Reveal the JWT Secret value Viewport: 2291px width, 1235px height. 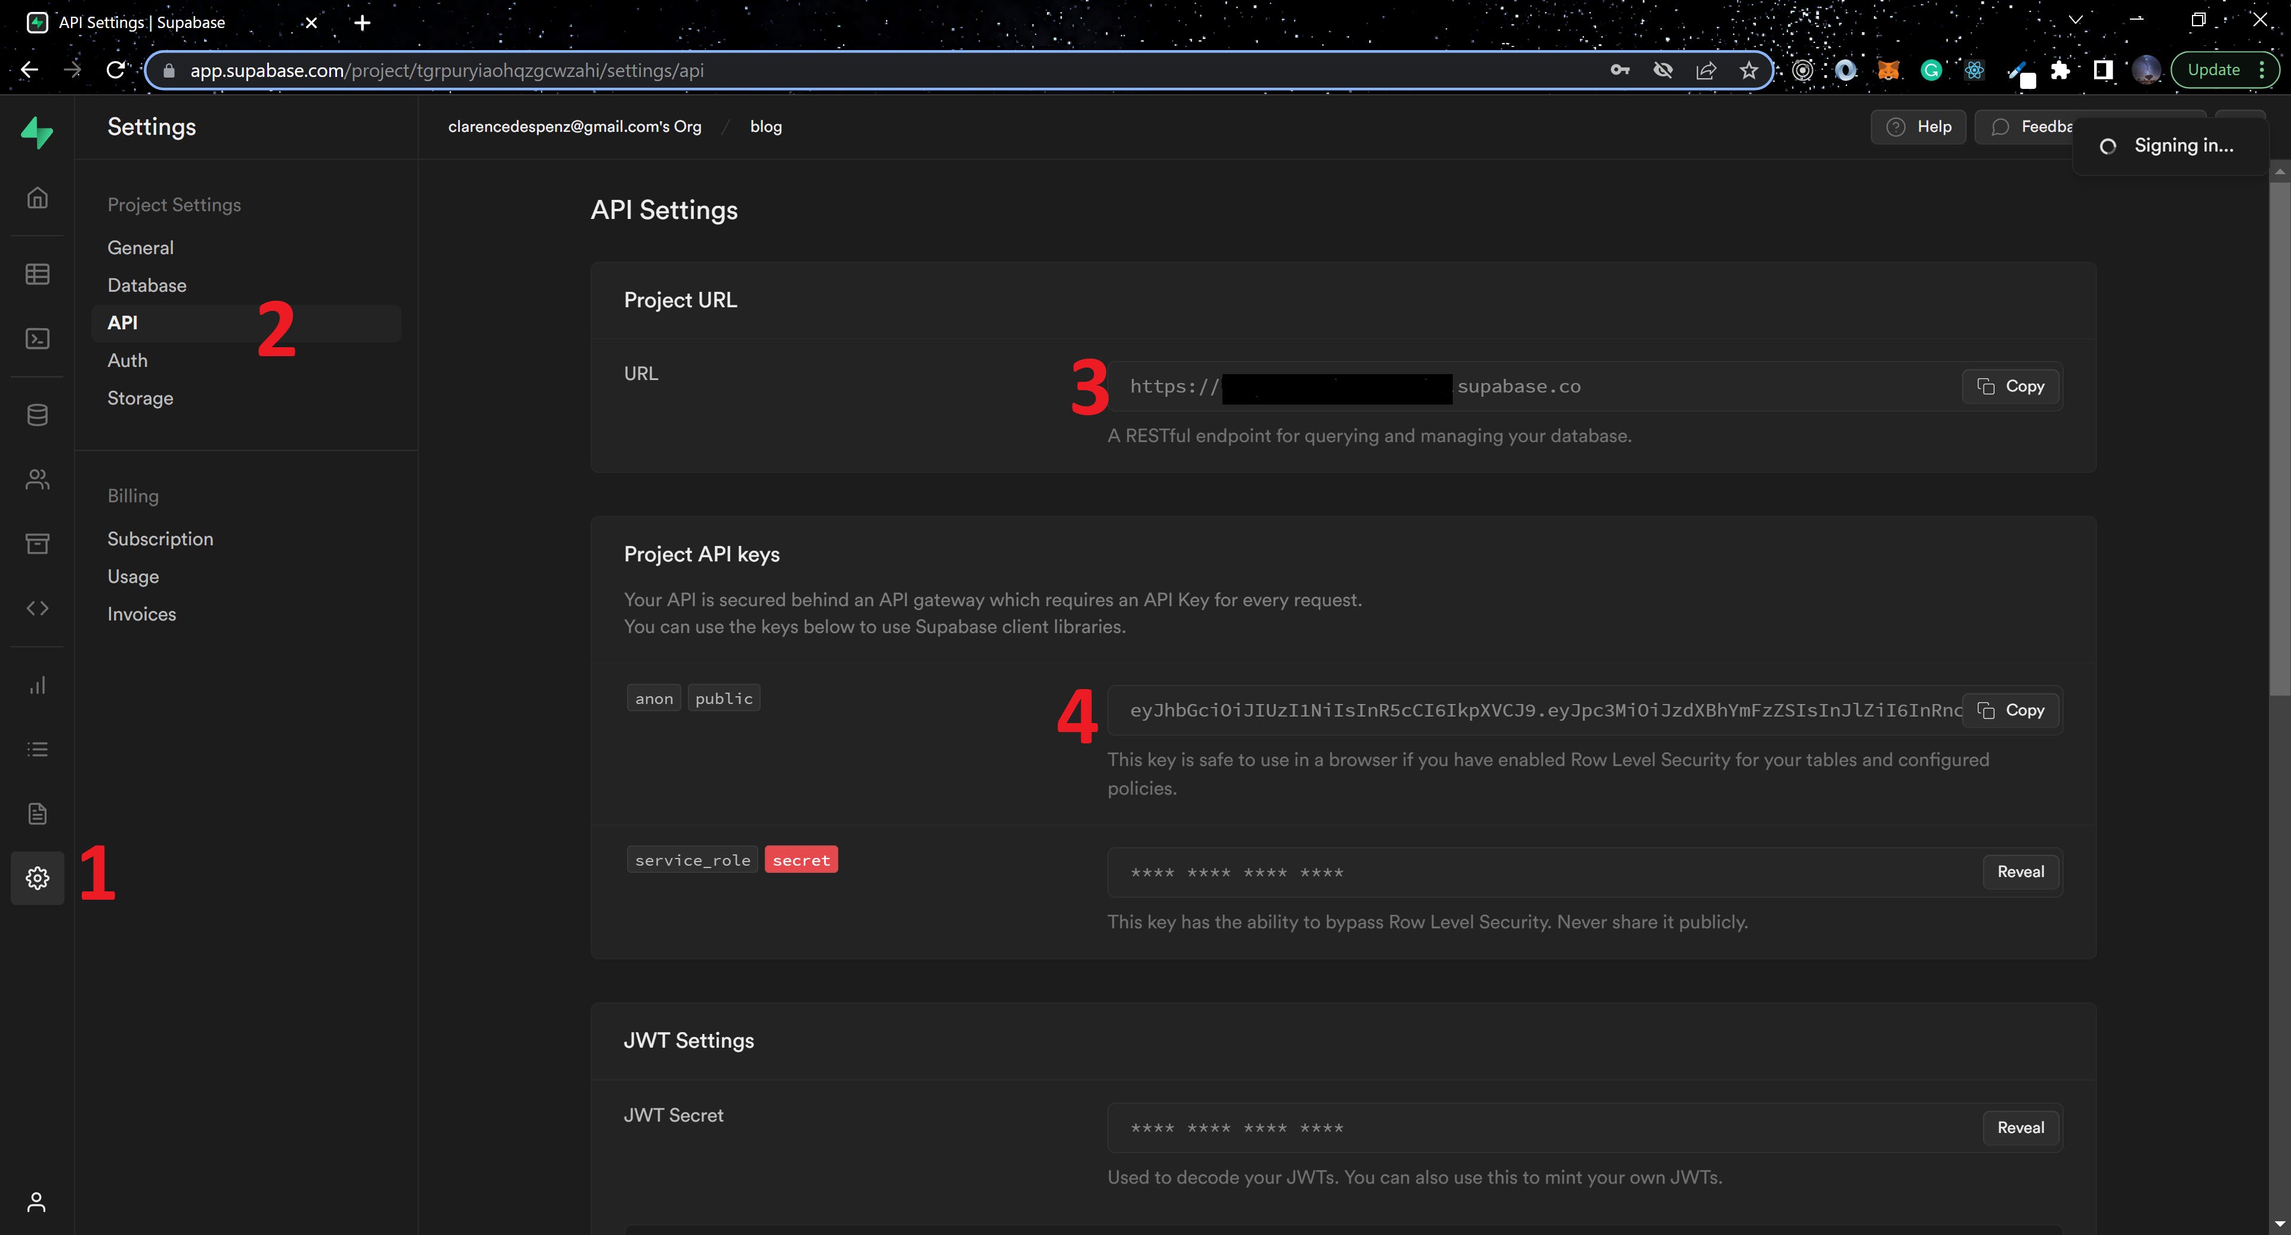click(2020, 1128)
